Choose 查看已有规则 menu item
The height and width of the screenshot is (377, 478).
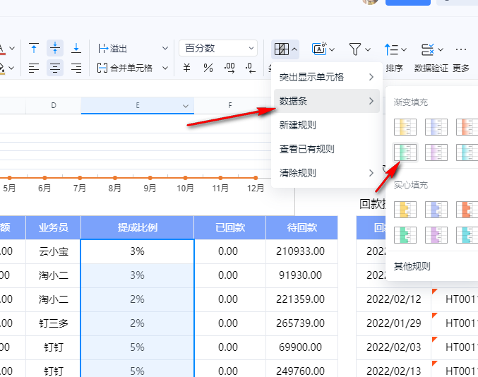tap(327, 149)
